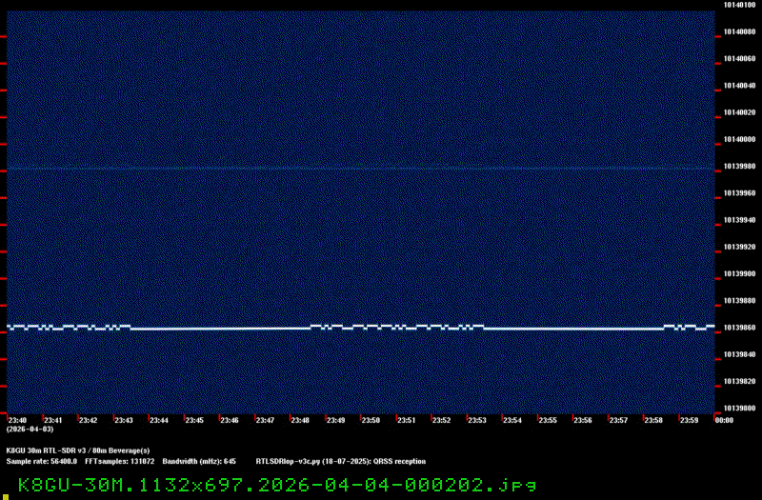Viewport: 762px width, 500px height.
Task: Click the bright white QRSS signal trace
Action: (x=361, y=328)
